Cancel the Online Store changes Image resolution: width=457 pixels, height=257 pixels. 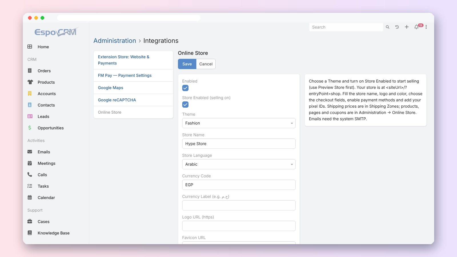click(206, 64)
